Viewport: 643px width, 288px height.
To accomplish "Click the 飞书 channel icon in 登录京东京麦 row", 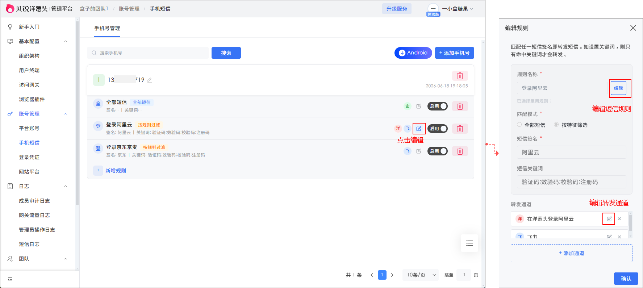I will pos(408,151).
